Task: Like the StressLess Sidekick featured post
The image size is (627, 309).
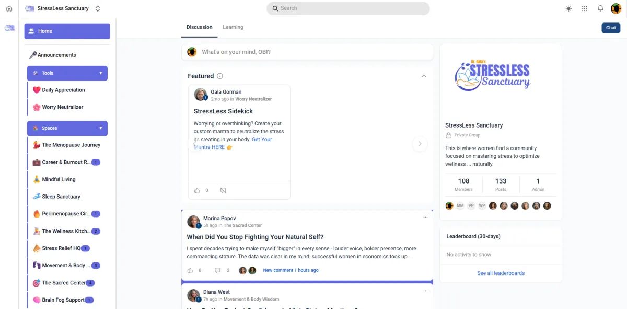Action: click(x=197, y=191)
